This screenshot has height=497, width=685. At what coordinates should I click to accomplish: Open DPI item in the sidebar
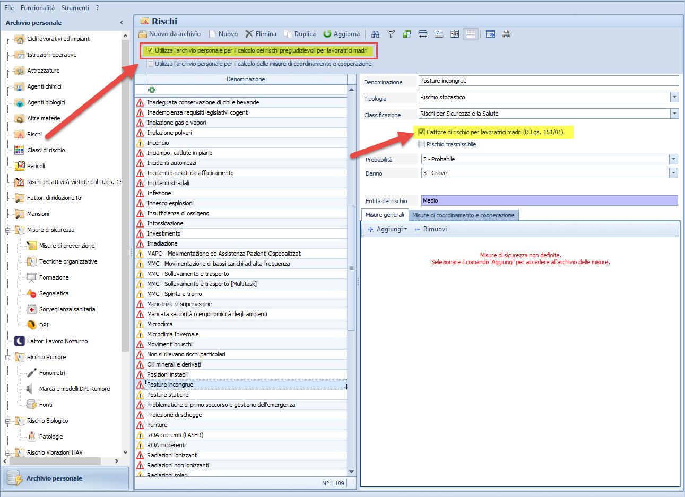[44, 325]
